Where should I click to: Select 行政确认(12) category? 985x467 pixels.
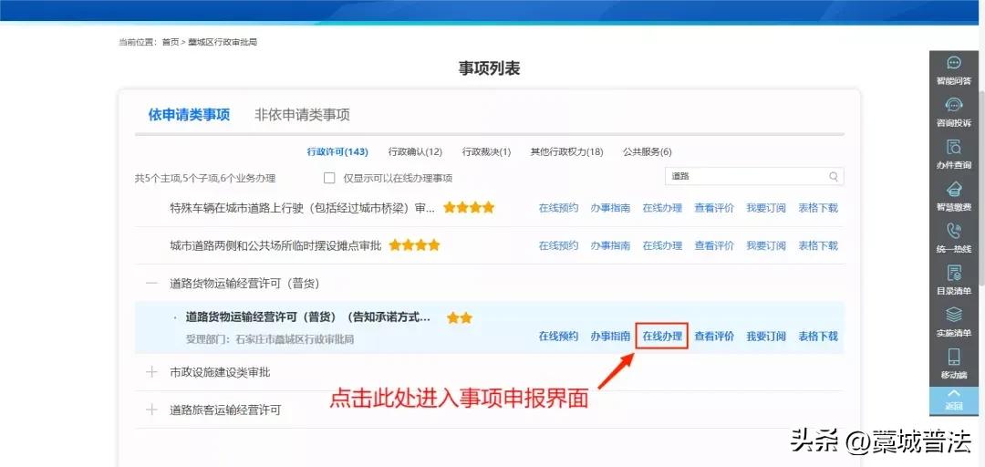point(415,151)
